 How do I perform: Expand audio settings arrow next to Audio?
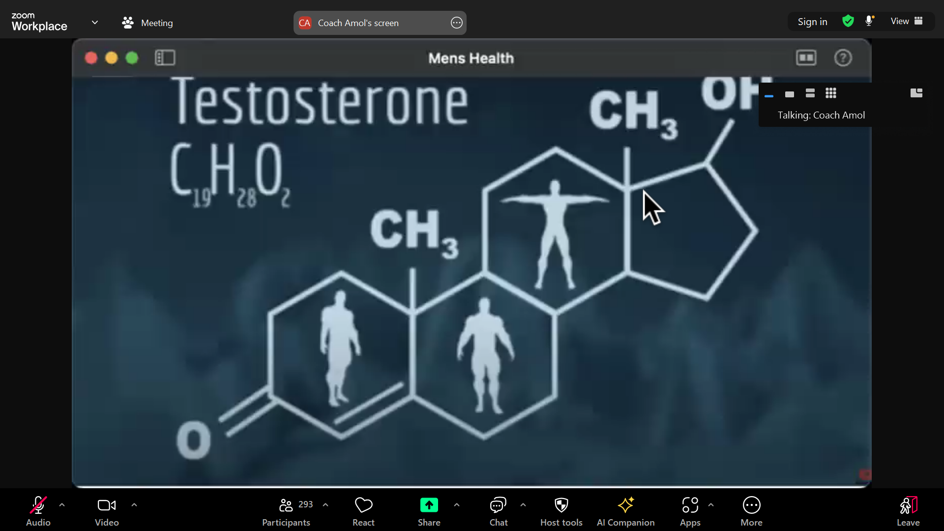[x=62, y=505]
